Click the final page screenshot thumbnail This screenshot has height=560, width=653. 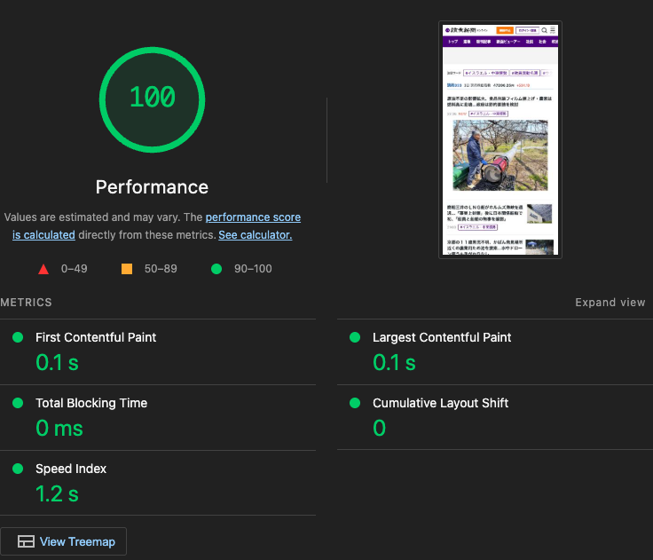click(500, 139)
